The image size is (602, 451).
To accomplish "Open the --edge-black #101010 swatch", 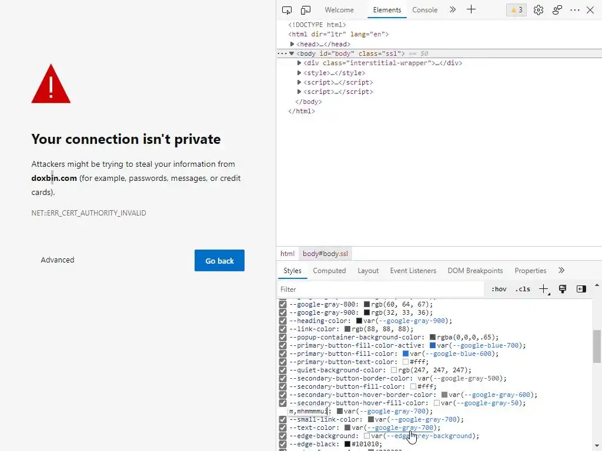I will [347, 444].
